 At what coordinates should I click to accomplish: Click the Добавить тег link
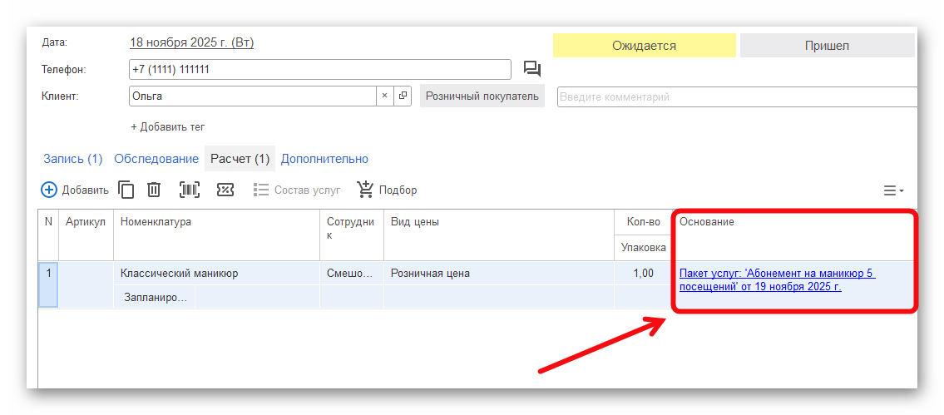(x=167, y=127)
